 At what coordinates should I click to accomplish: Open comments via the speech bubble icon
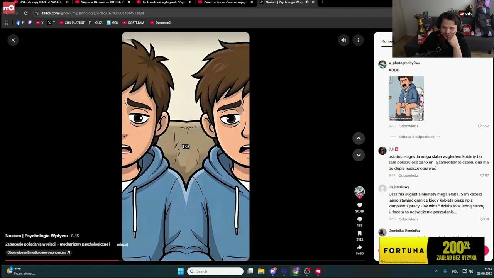[x=360, y=219]
